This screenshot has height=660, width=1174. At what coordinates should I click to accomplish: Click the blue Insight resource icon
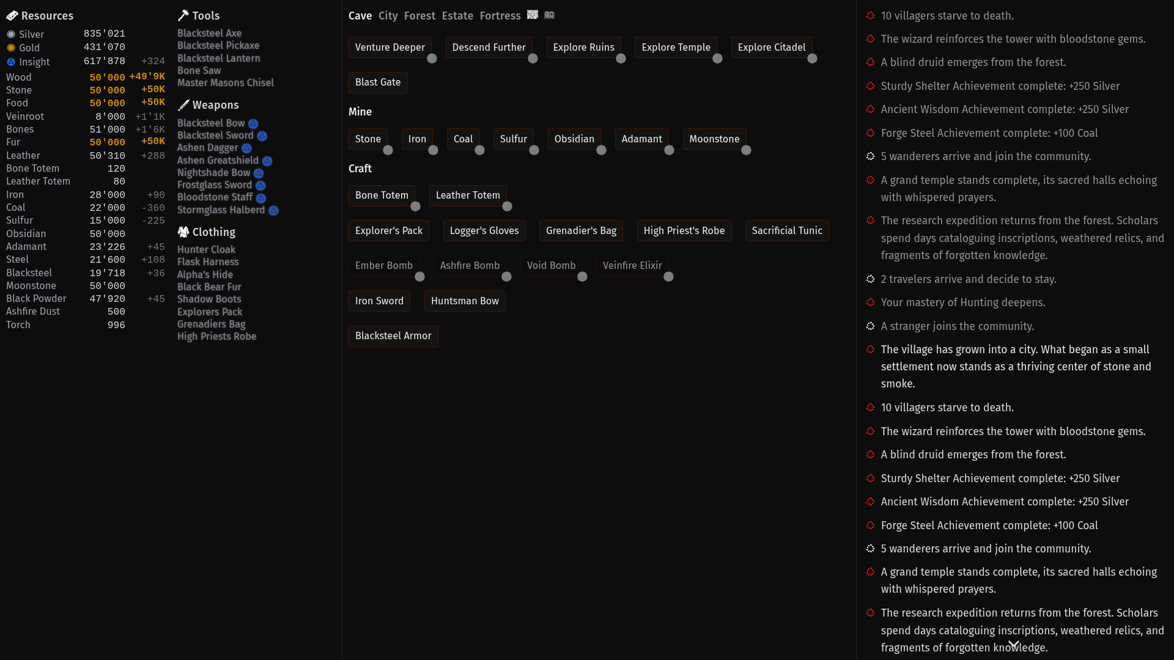click(x=11, y=62)
